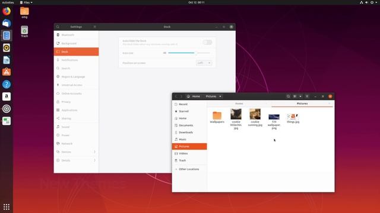Toggle the Auto-hide the Dock switch
The width and height of the screenshot is (380, 213).
207,43
